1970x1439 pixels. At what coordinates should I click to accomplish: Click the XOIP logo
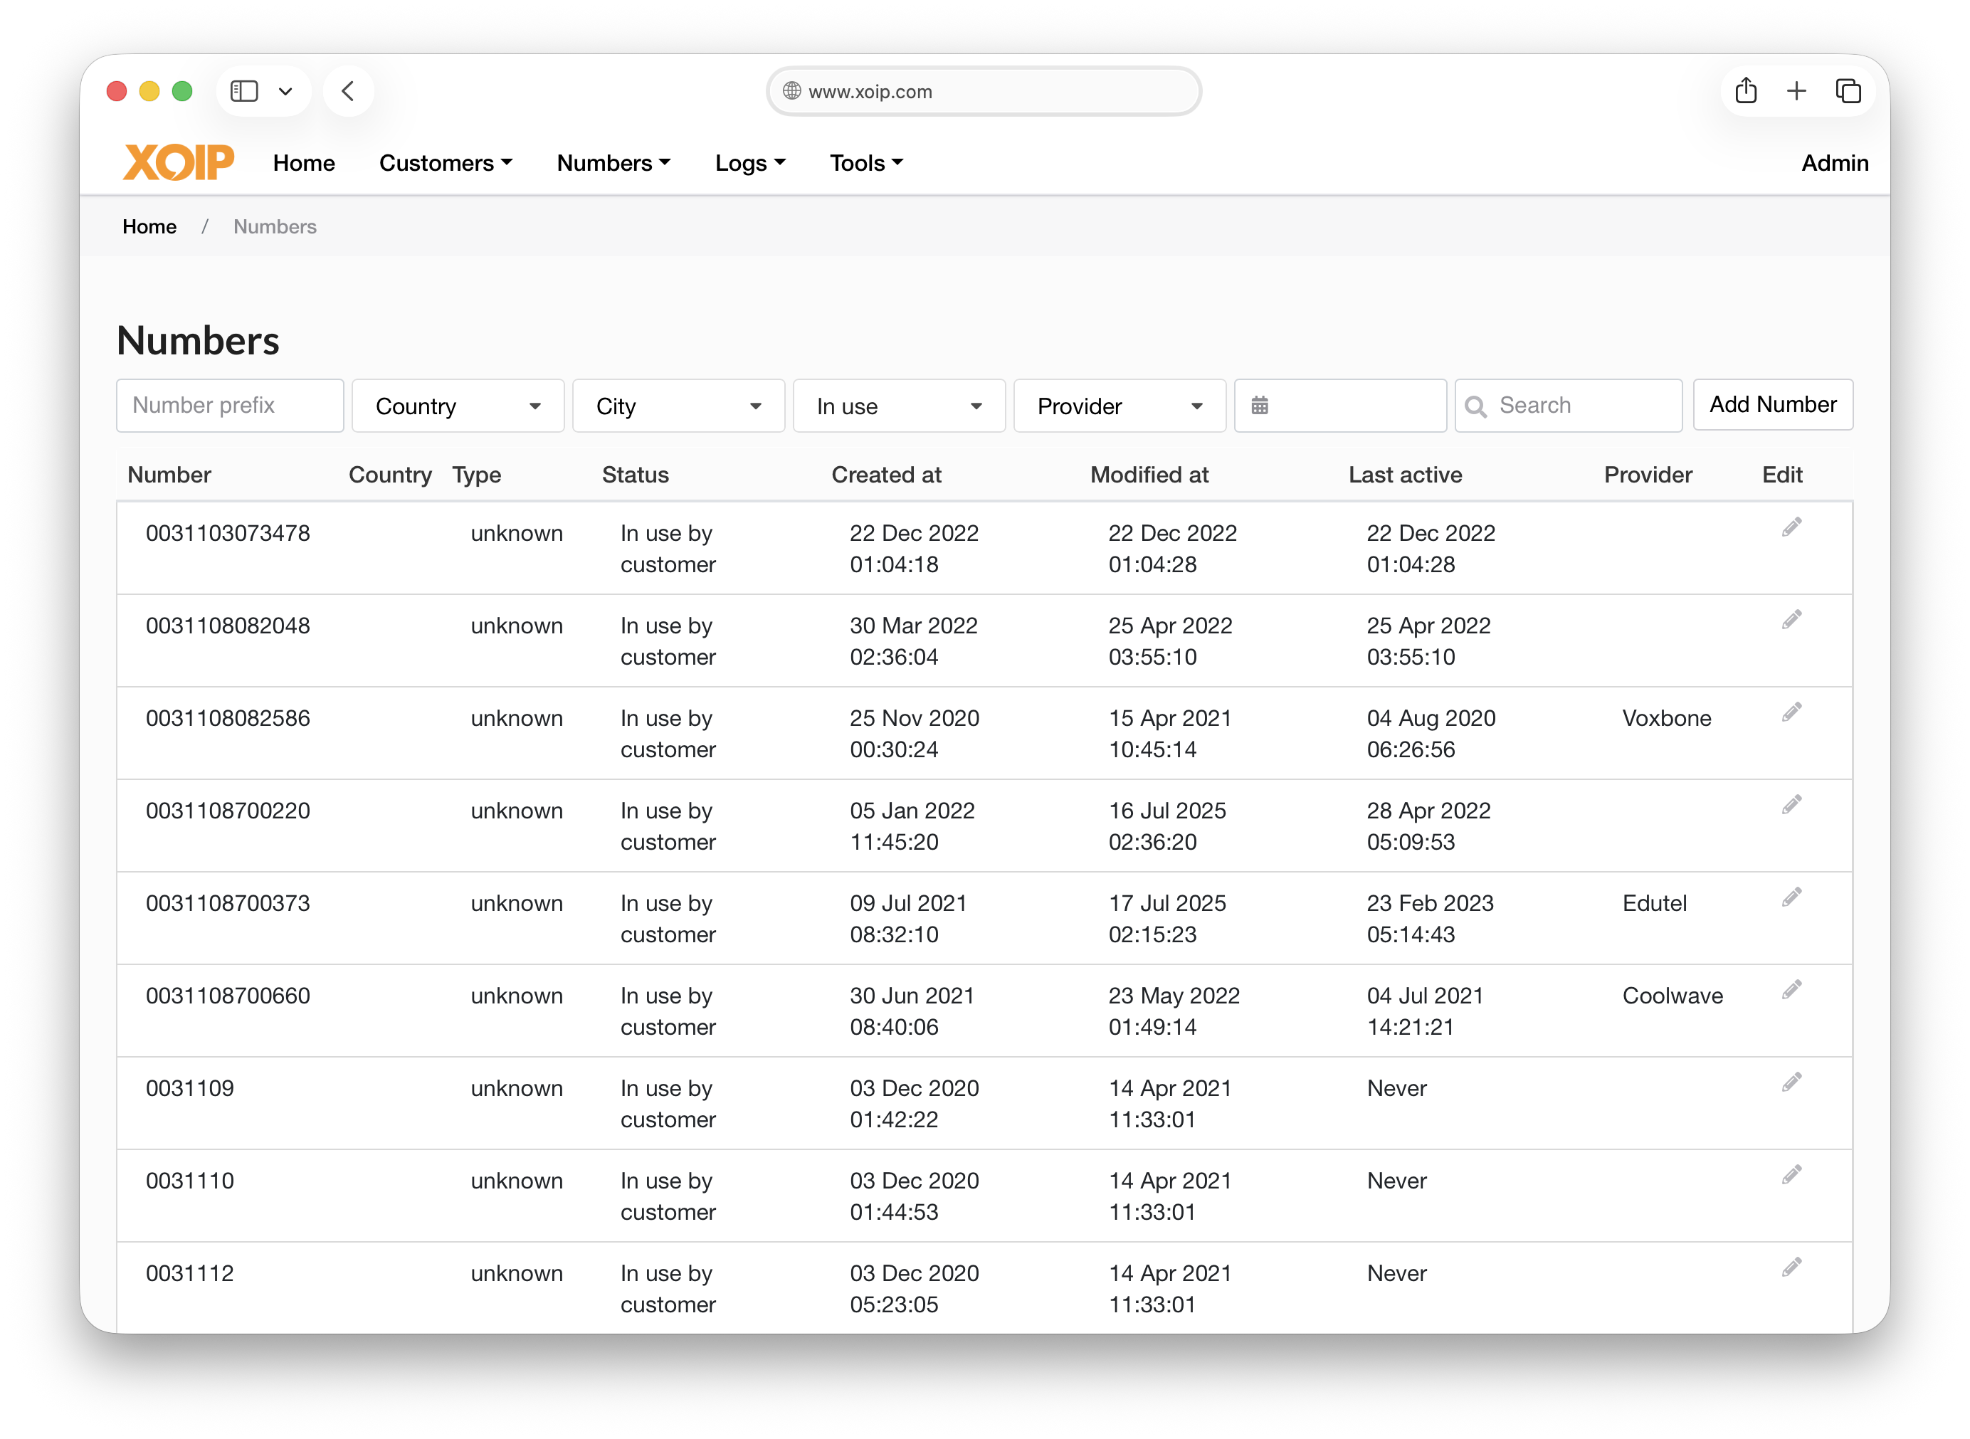tap(179, 162)
